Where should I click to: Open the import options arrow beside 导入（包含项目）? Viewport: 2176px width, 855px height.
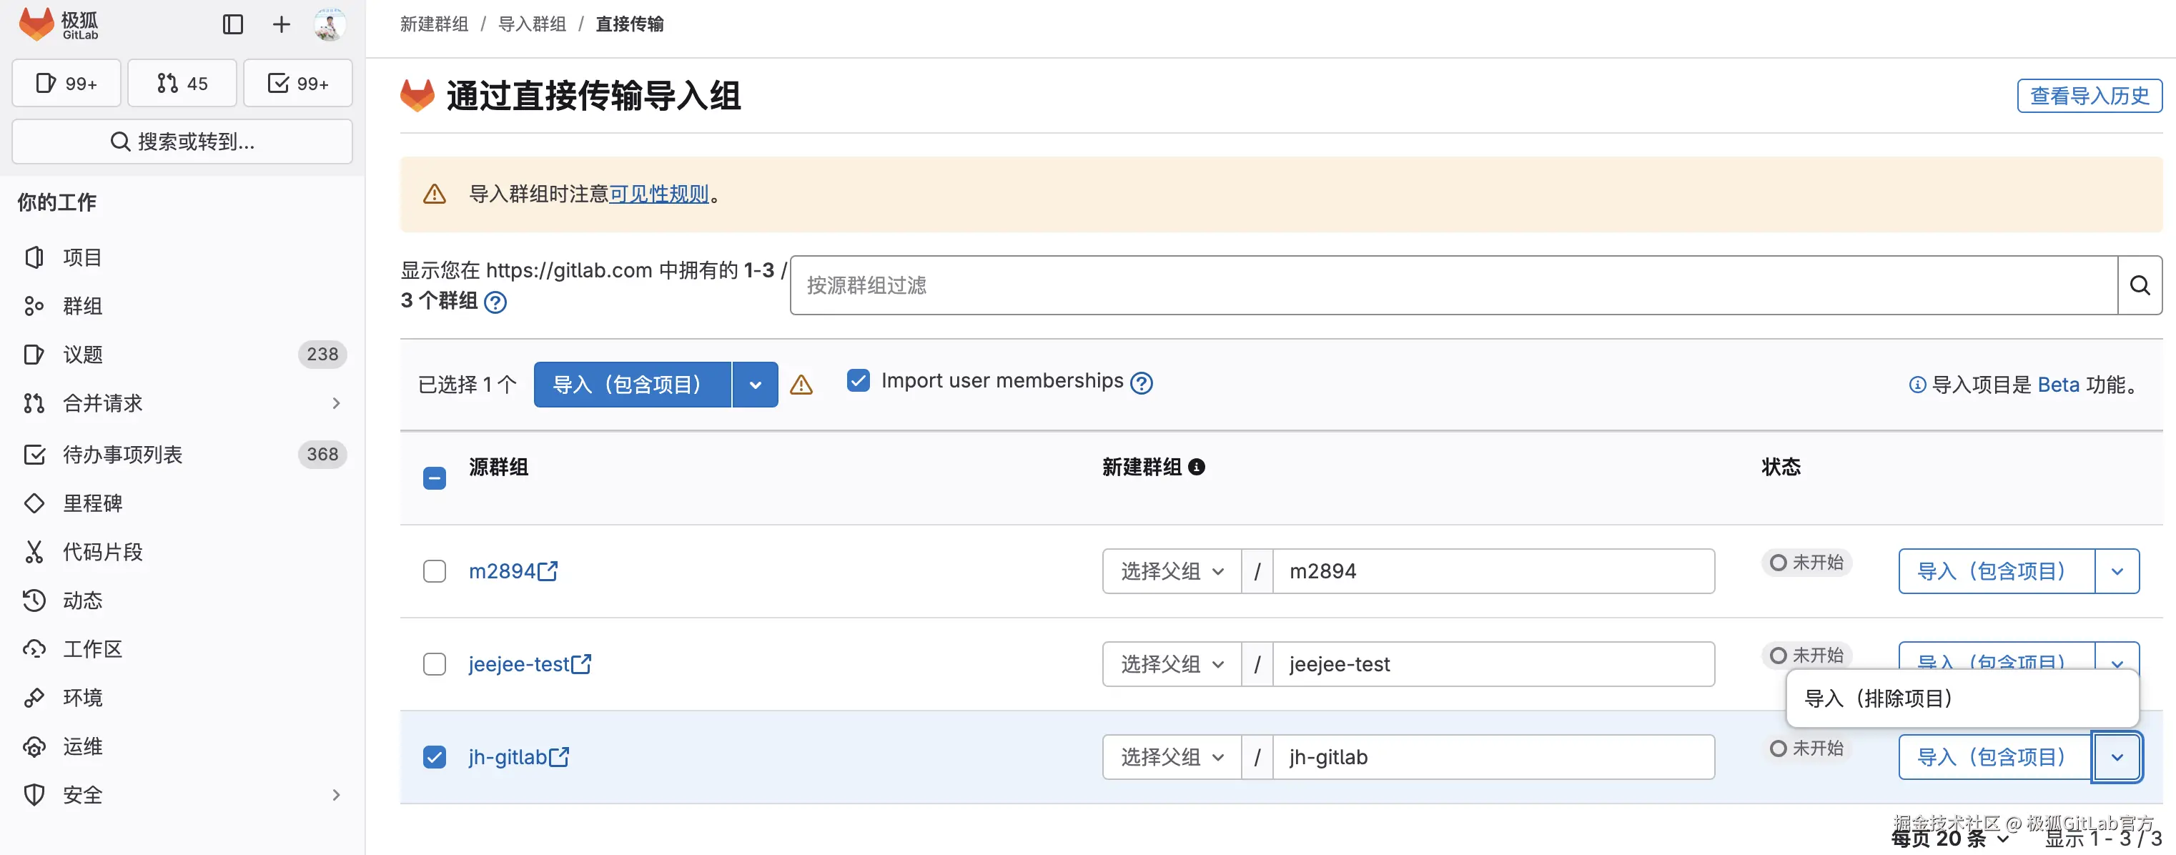(754, 385)
